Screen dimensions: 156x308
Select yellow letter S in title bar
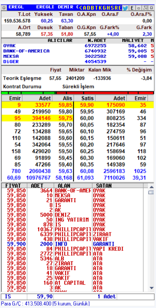coord(112,8)
